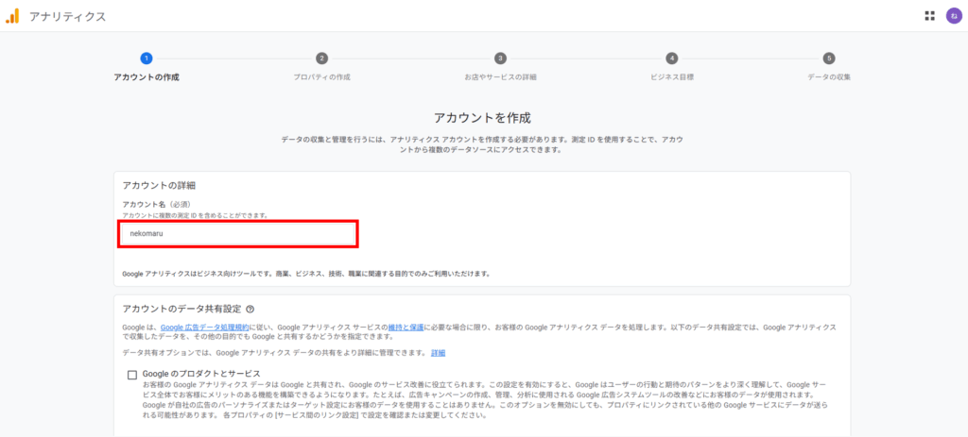
Task: Click the アカウント名（必須） field label
Action: click(x=160, y=204)
